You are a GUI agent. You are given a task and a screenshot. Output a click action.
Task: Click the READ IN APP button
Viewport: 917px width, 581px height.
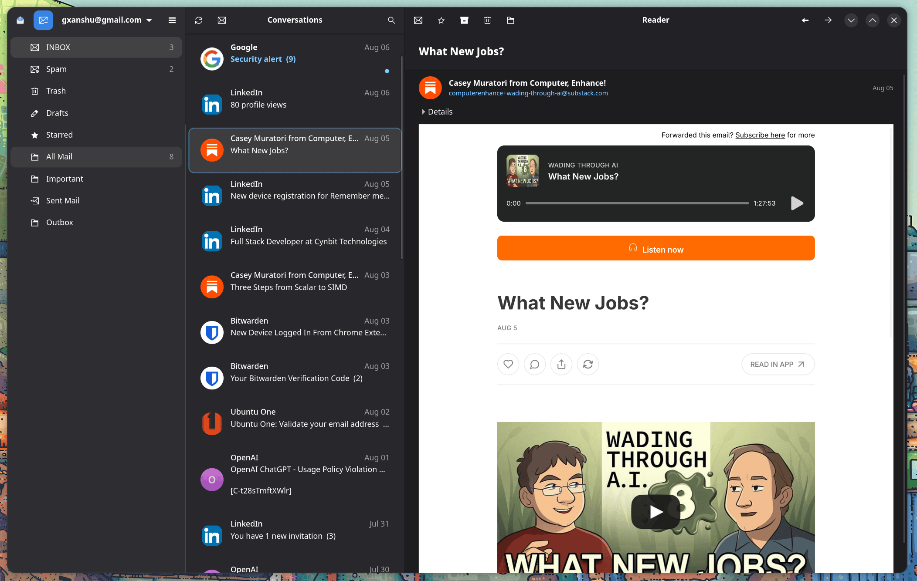point(778,364)
